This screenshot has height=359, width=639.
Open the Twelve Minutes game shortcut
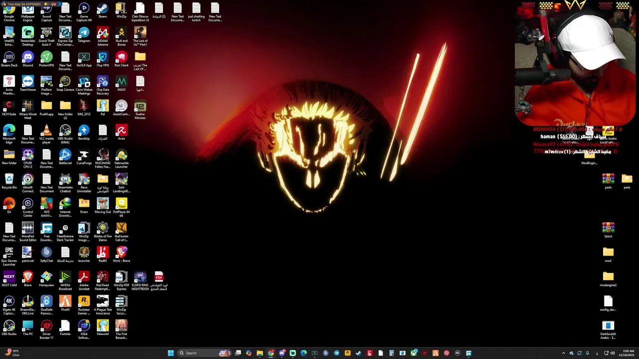tap(140, 110)
